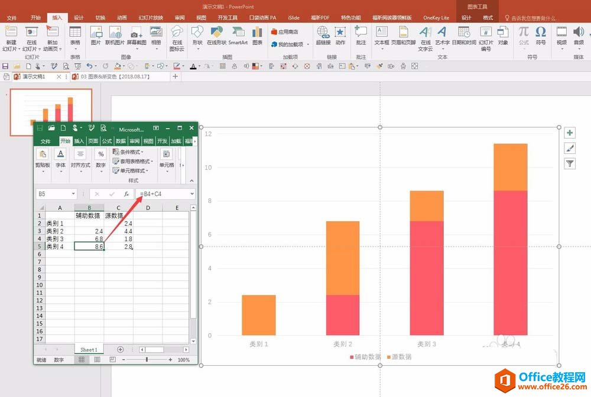The height and width of the screenshot is (397, 591).
Task: Open the chart filter funnel icon
Action: point(570,163)
